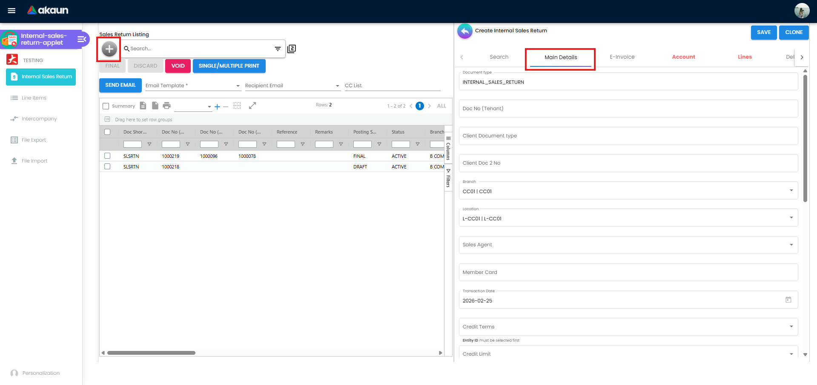Viewport: 817px width, 385px height.
Task: Expand the Sales Agent dropdown
Action: (792, 245)
